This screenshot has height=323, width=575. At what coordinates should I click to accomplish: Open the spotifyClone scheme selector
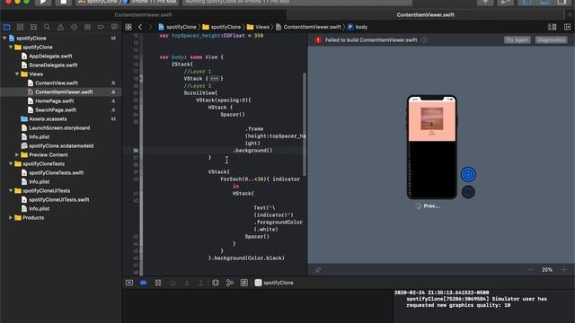pyautogui.click(x=98, y=2)
